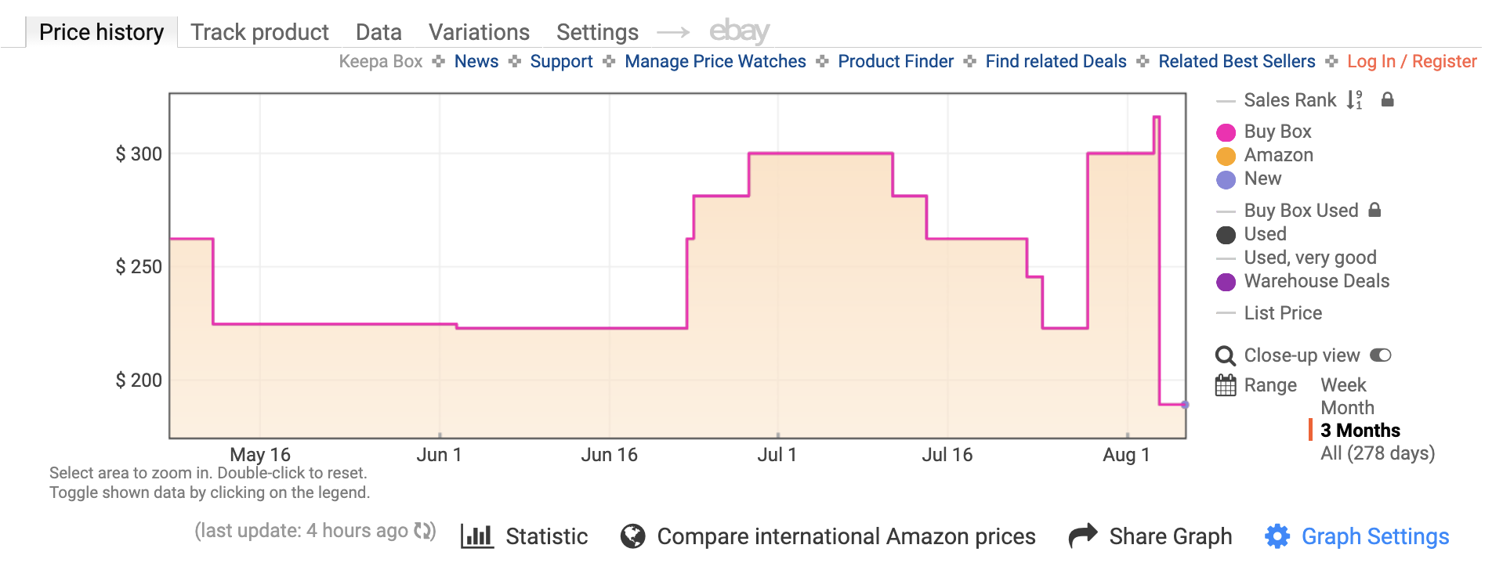
Task: Click the lock icon next to Buy Box Used
Action: click(1374, 210)
